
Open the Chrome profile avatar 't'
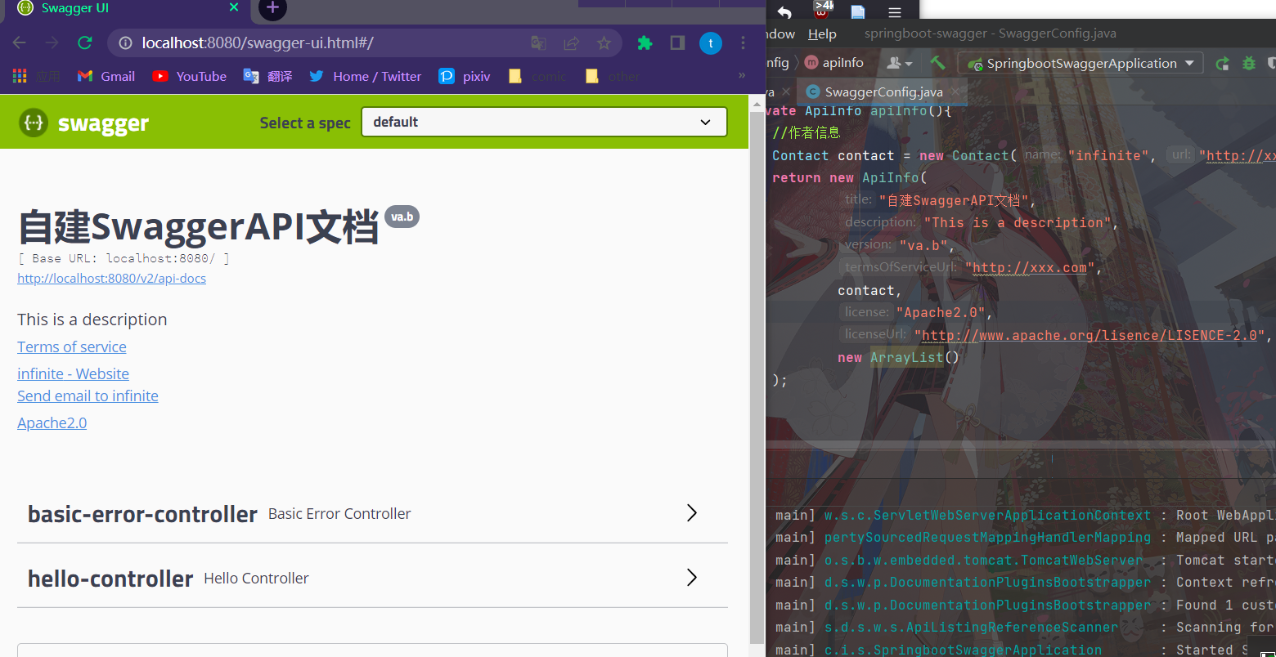(711, 43)
